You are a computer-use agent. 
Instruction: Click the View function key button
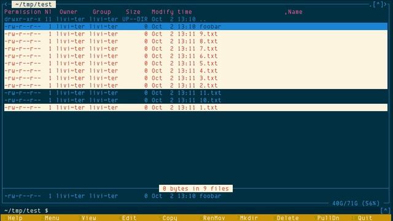(88, 218)
